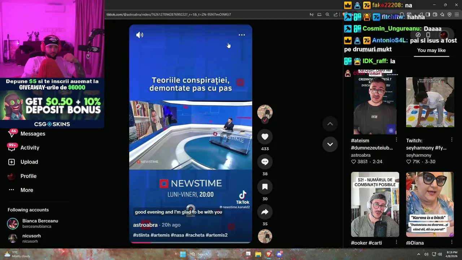Screen dimensions: 462x260
Task: Open comments with the speech bubble icon
Action: pos(265,162)
